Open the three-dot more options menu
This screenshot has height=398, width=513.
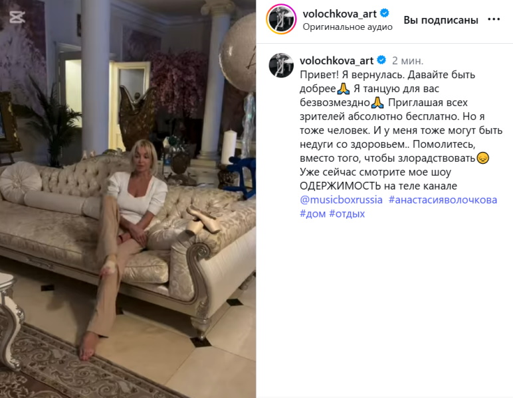pos(494,20)
